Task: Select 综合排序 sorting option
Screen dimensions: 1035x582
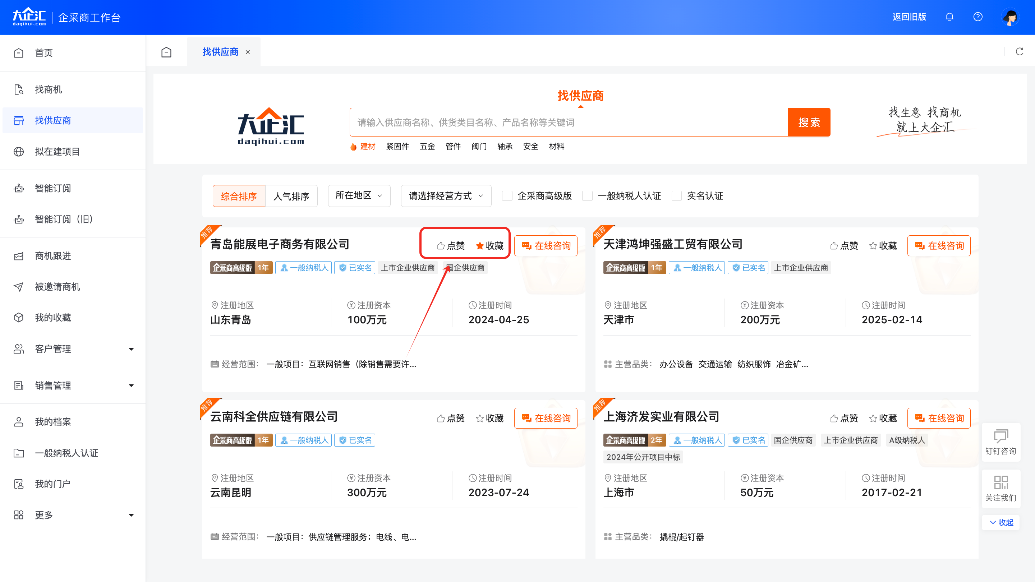Action: pos(239,196)
